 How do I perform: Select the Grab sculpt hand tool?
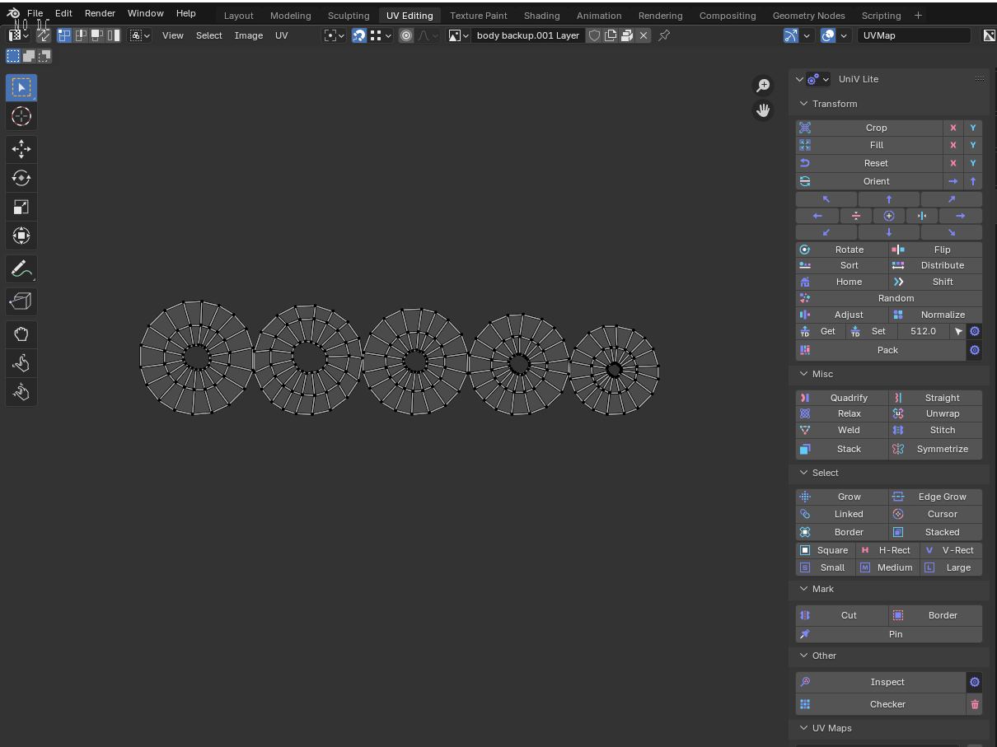point(21,334)
